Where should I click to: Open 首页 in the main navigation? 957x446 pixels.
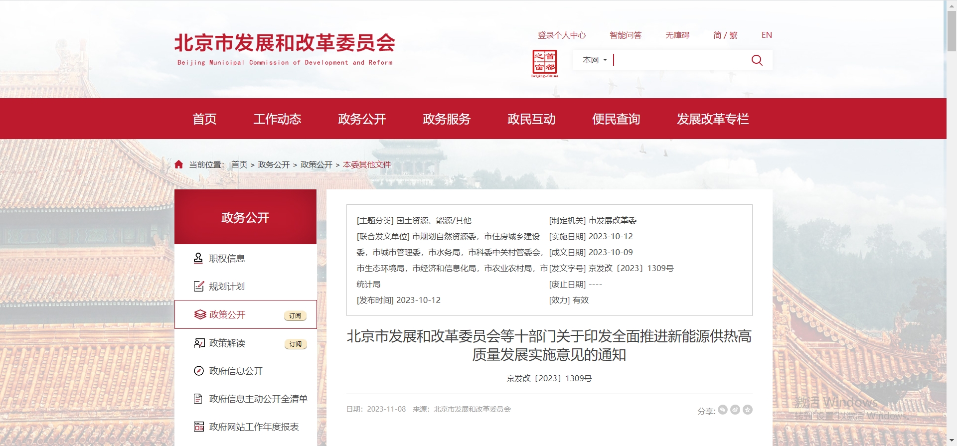[x=205, y=119]
